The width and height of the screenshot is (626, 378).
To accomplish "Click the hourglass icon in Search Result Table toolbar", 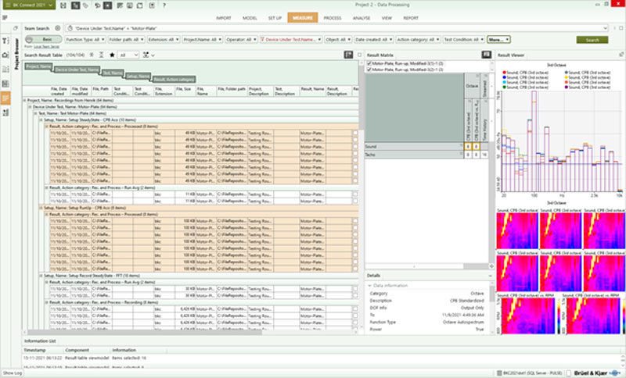I will pos(102,55).
